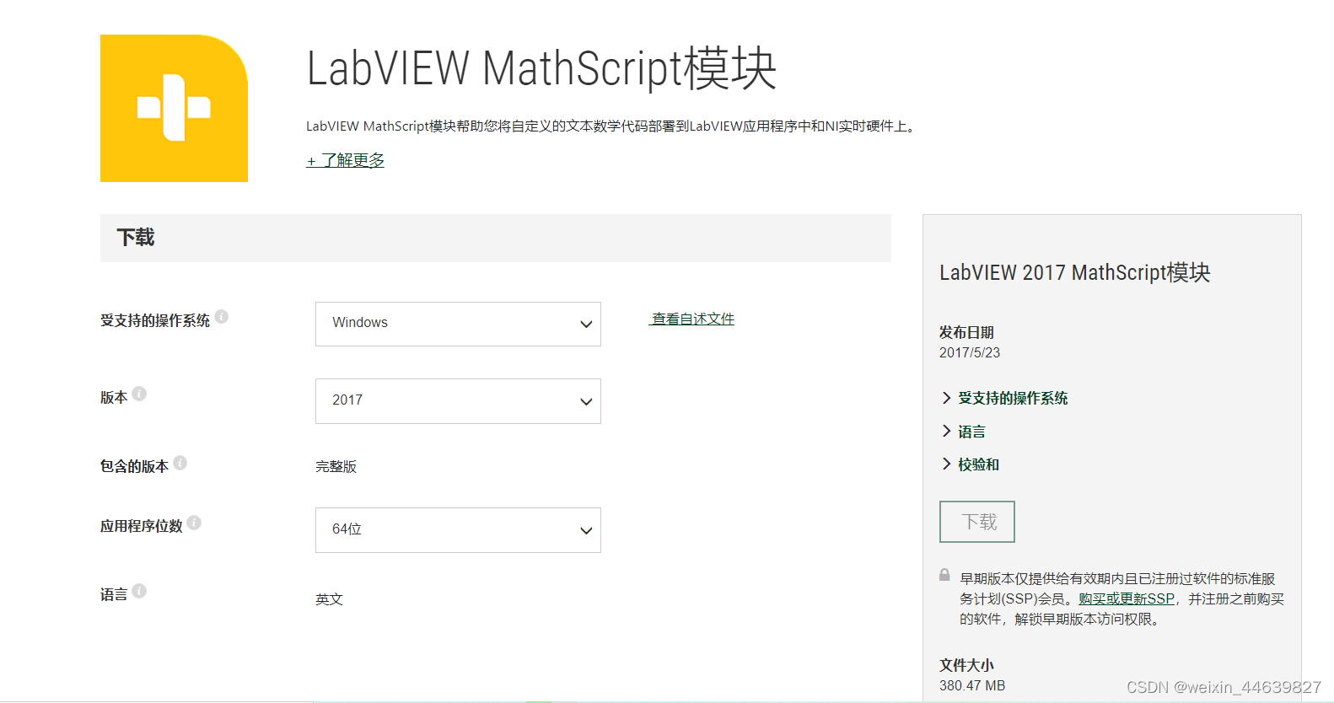Viewport: 1334px width, 703px height.
Task: Click the 了解更多 link
Action: pyautogui.click(x=345, y=160)
